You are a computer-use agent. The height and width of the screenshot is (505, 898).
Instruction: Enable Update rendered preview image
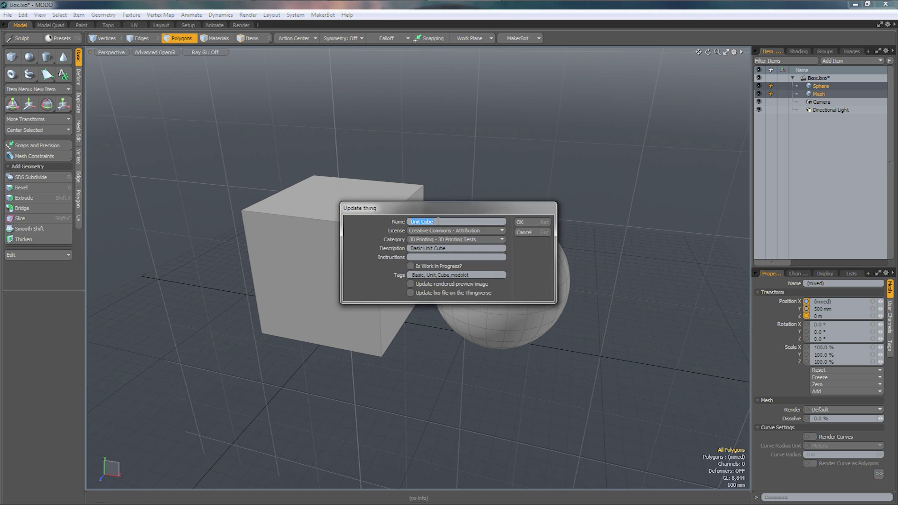410,284
